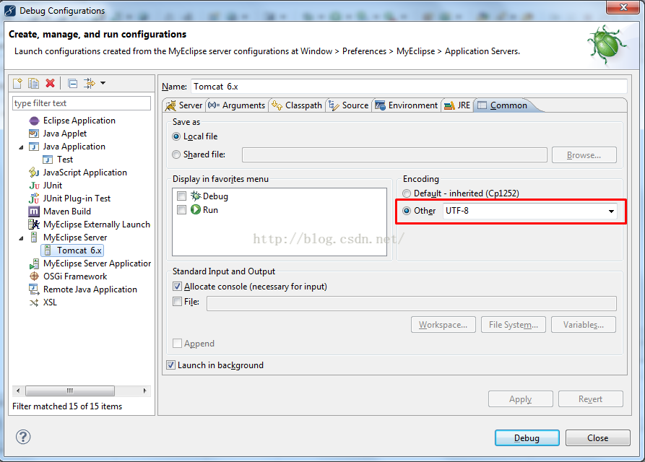Select the JUnit configuration type
This screenshot has width=645, height=462.
(x=53, y=186)
